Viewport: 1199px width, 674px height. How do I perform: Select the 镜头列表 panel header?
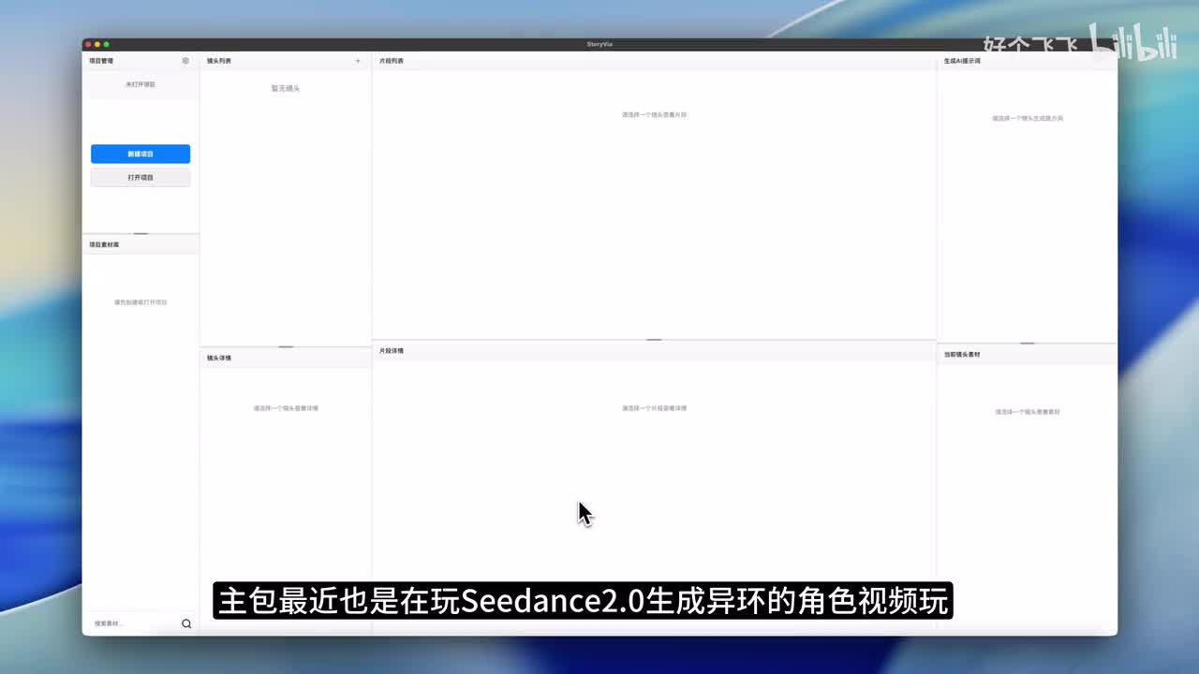point(219,61)
